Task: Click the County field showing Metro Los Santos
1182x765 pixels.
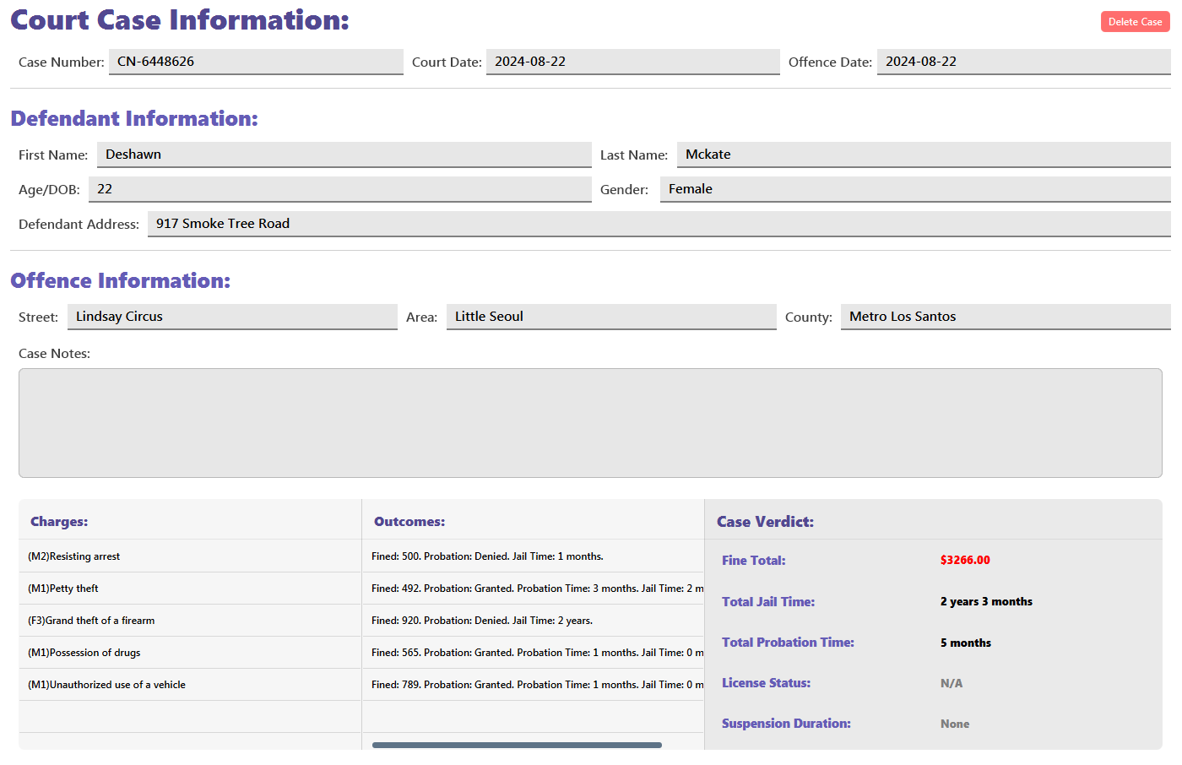Action: (x=1005, y=317)
